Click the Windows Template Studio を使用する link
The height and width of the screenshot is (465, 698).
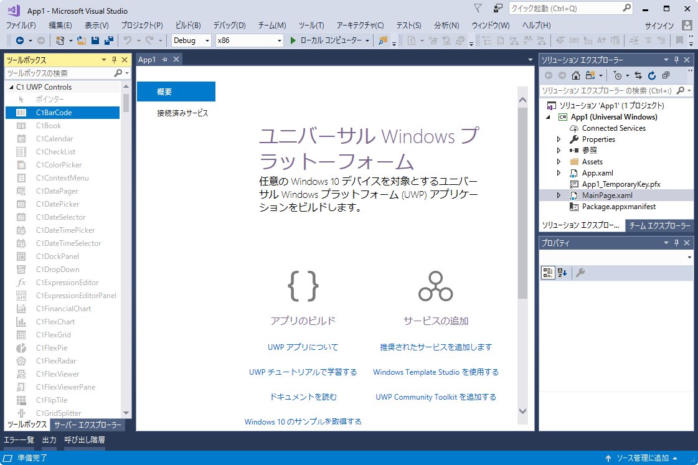coord(436,372)
